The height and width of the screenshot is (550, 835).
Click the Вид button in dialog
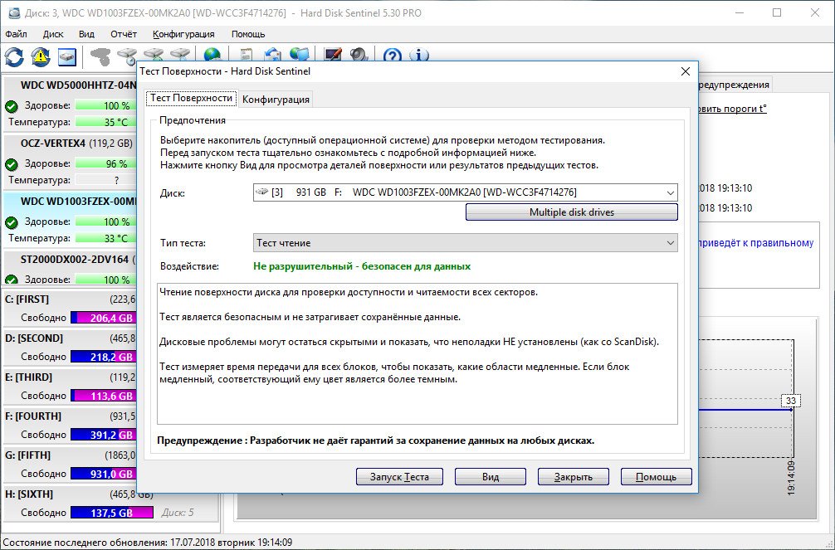(x=491, y=476)
